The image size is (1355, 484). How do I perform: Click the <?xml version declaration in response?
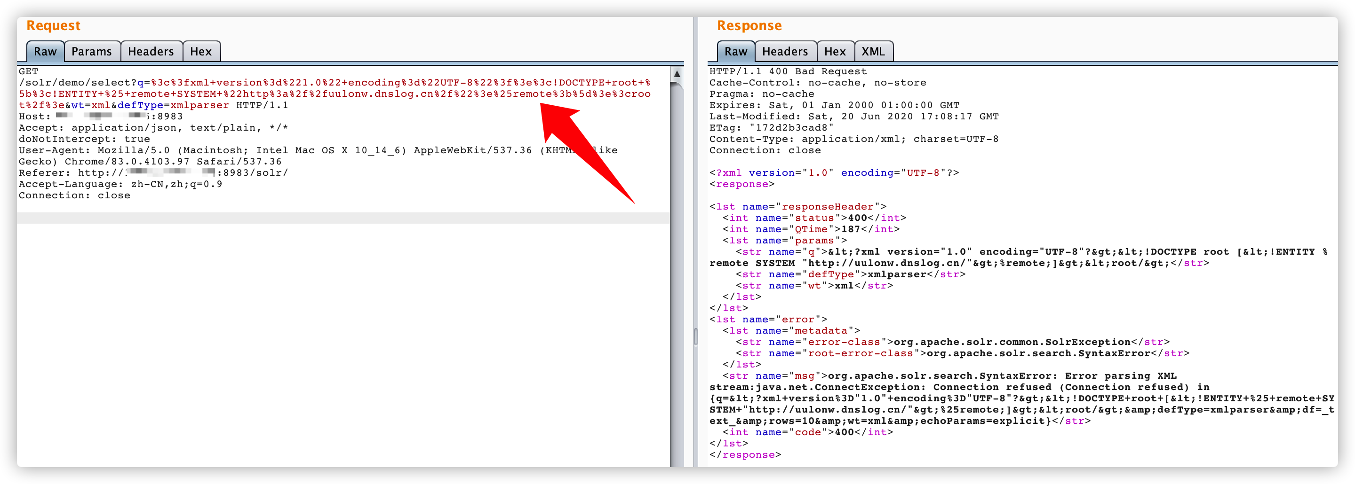(x=834, y=173)
